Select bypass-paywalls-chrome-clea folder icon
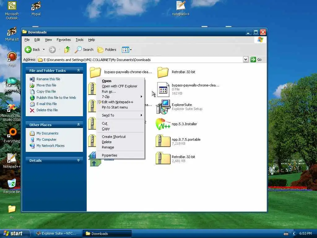This screenshot has height=238, width=317. (95, 72)
